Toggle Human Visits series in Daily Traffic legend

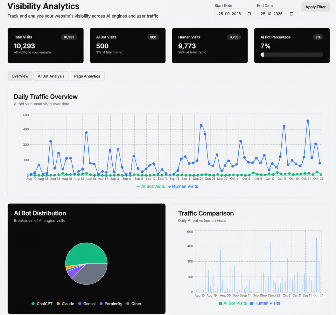click(x=183, y=186)
